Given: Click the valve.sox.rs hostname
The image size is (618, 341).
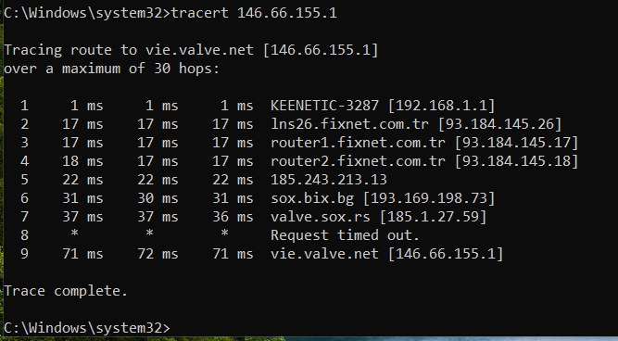Looking at the screenshot, I should [321, 217].
